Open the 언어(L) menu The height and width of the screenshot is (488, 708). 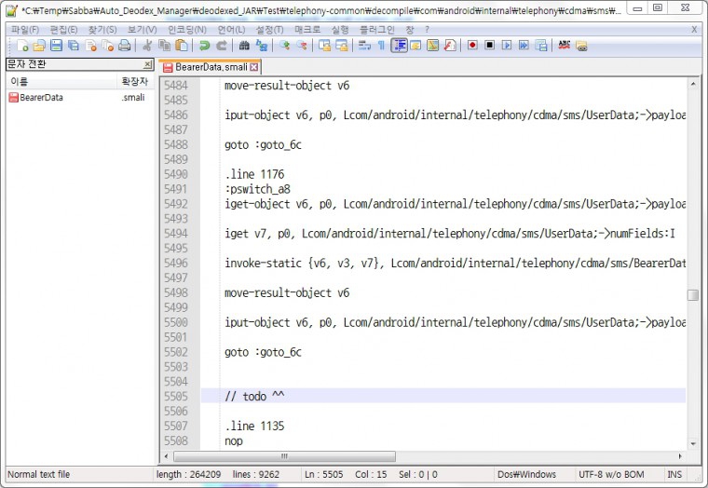pyautogui.click(x=232, y=30)
